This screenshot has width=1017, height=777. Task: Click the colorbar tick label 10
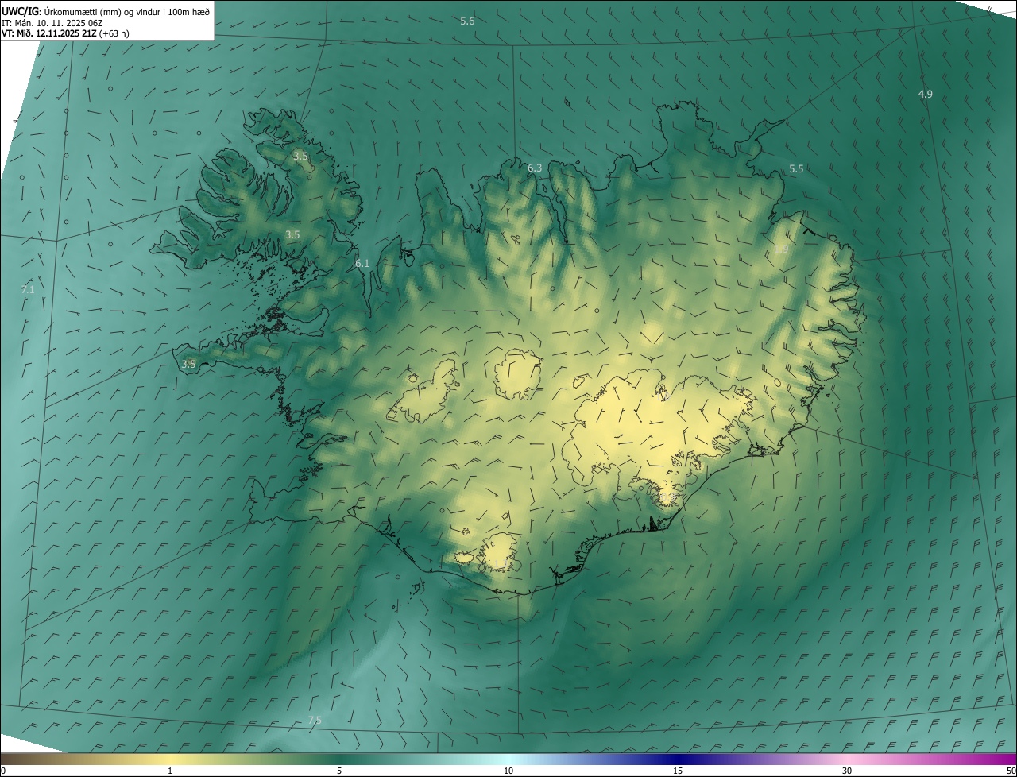(x=508, y=771)
